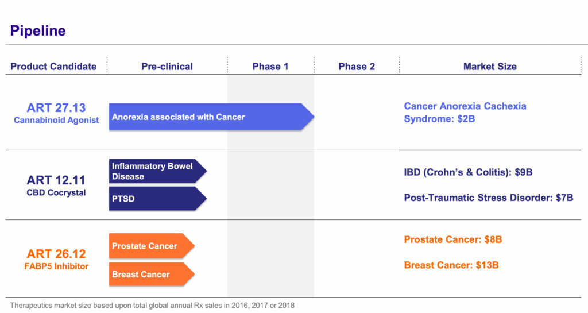Click the Breast Cancer $13B market text
The image size is (588, 313).
tap(451, 265)
